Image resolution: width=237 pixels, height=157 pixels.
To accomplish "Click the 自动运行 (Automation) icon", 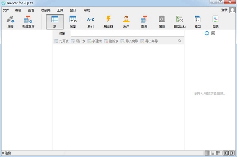I will (180, 22).
